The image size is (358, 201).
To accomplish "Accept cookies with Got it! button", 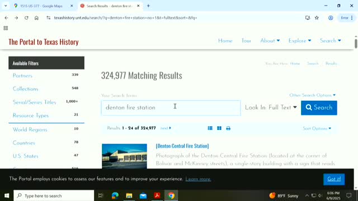I will [x=334, y=179].
